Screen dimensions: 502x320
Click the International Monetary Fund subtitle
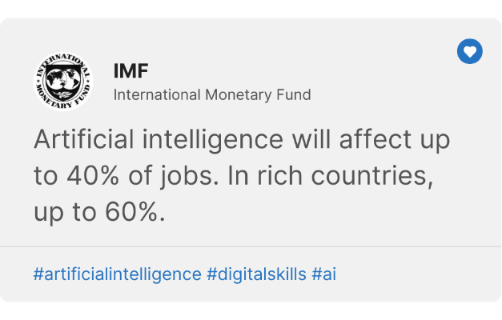[x=212, y=94]
